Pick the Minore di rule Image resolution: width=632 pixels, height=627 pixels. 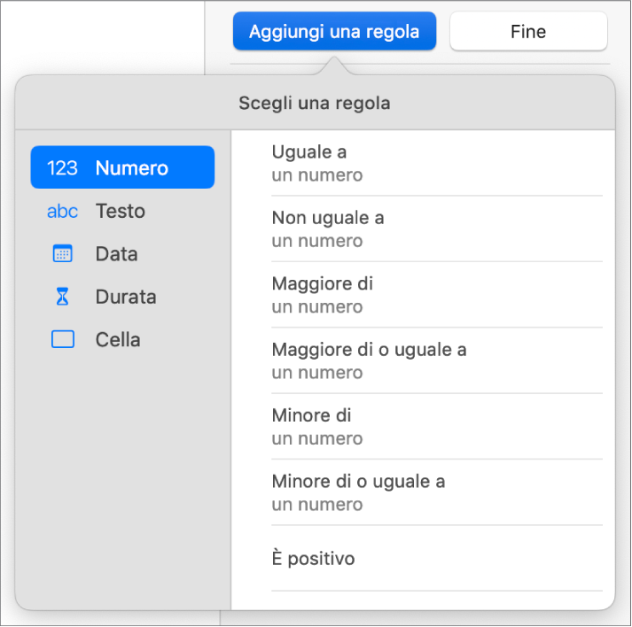tap(437, 427)
